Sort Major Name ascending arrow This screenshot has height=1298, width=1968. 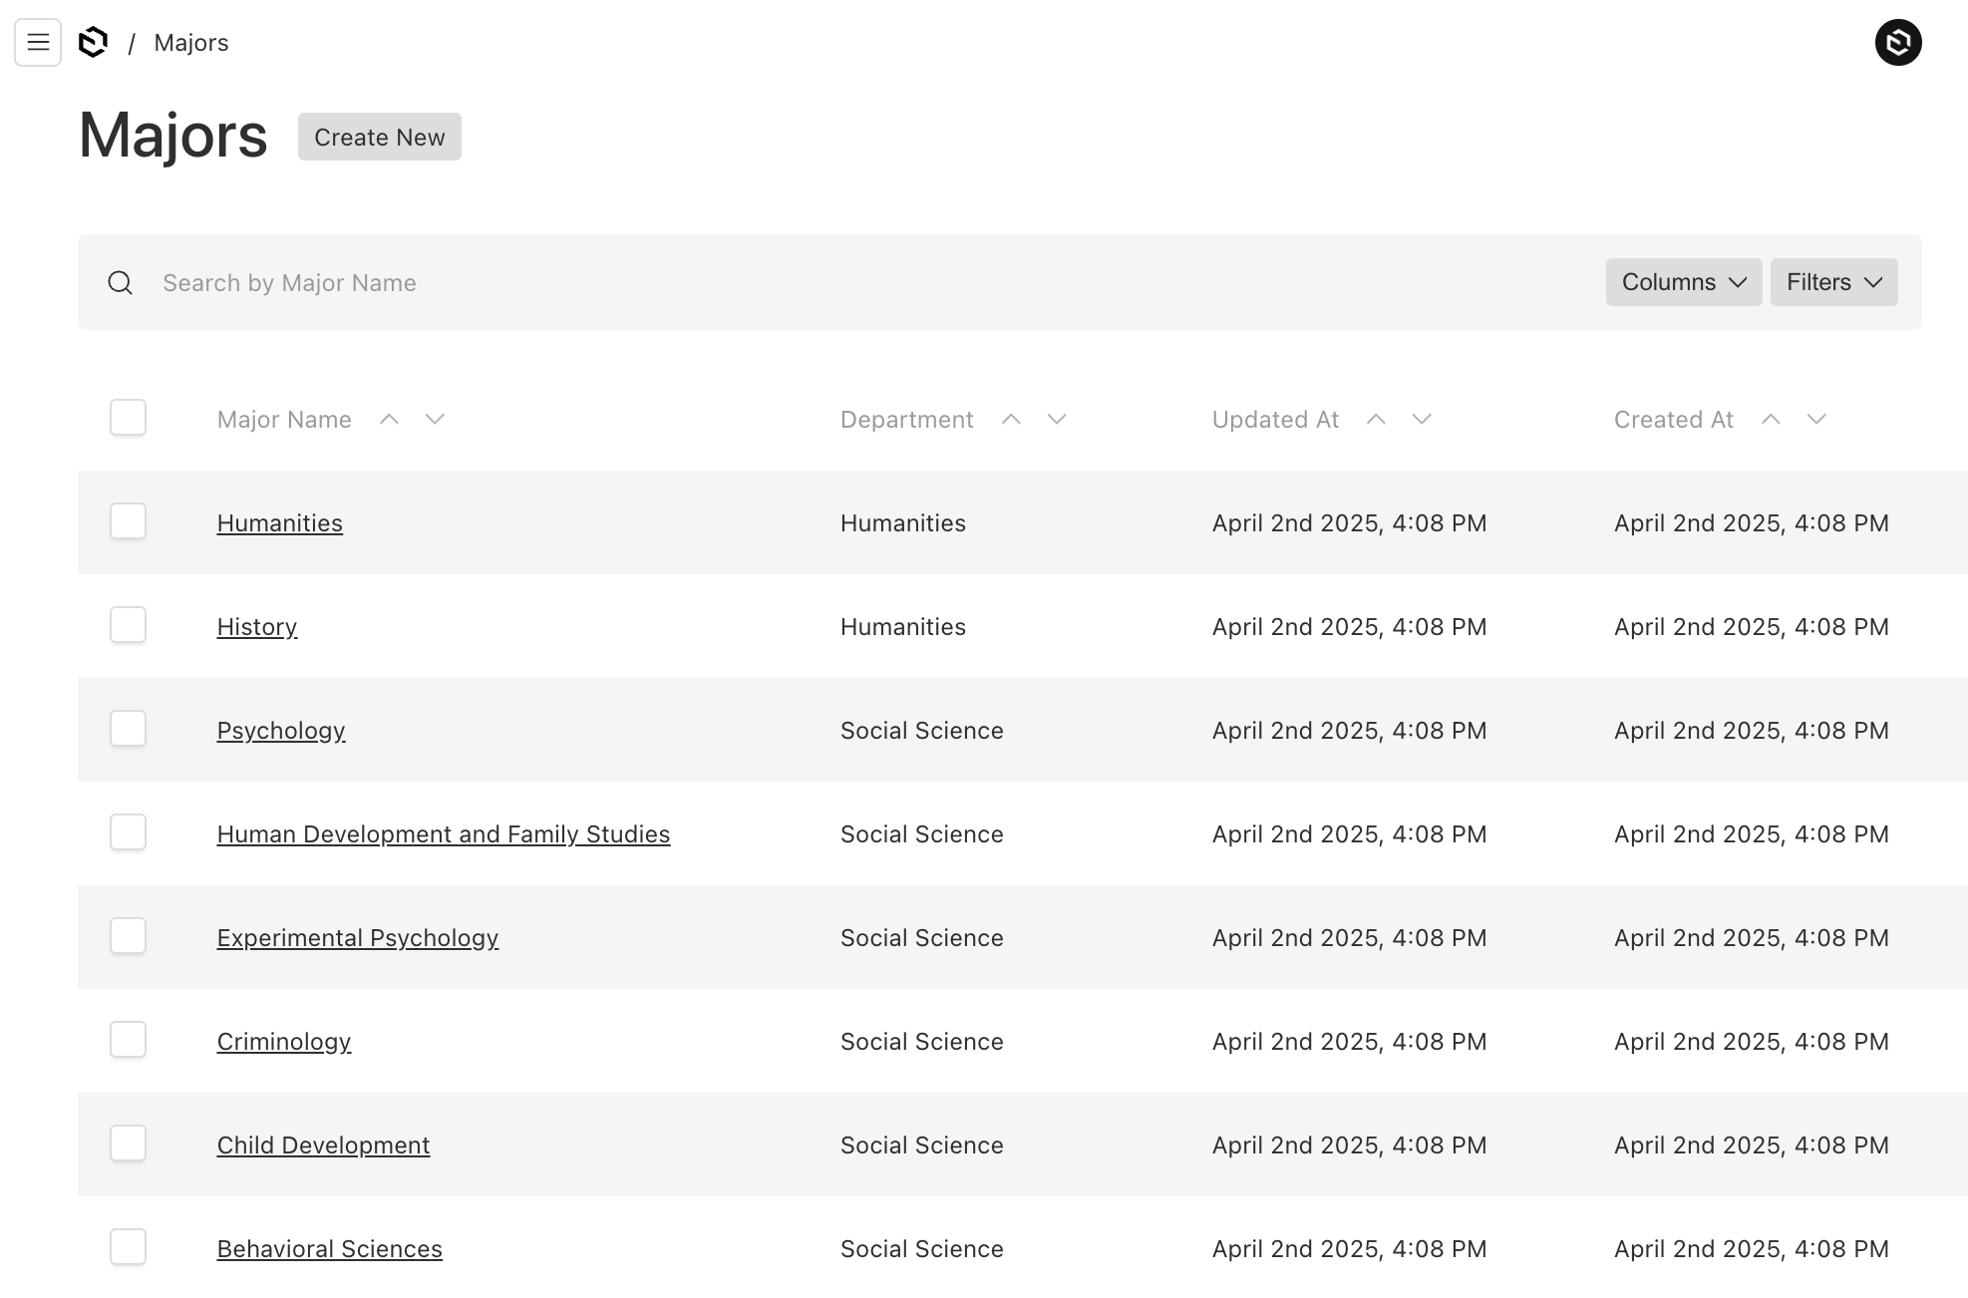389,420
